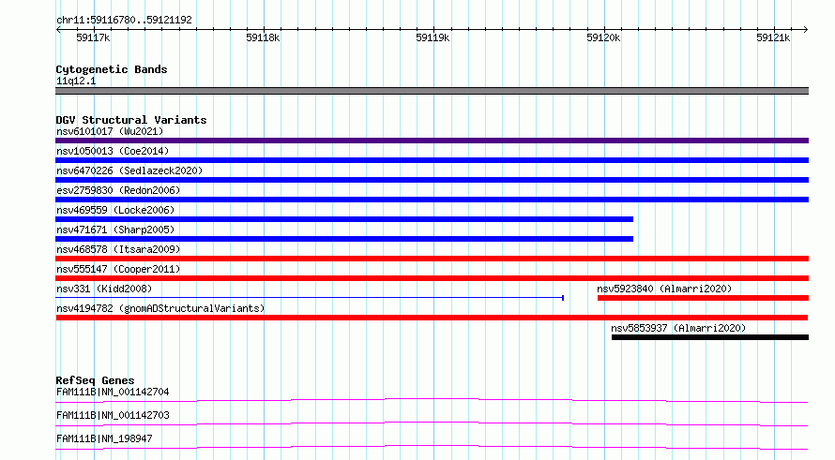Select the blue esv2759830 variant bar
The height and width of the screenshot is (460, 835).
432,200
